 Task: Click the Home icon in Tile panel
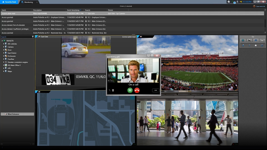tap(256, 45)
